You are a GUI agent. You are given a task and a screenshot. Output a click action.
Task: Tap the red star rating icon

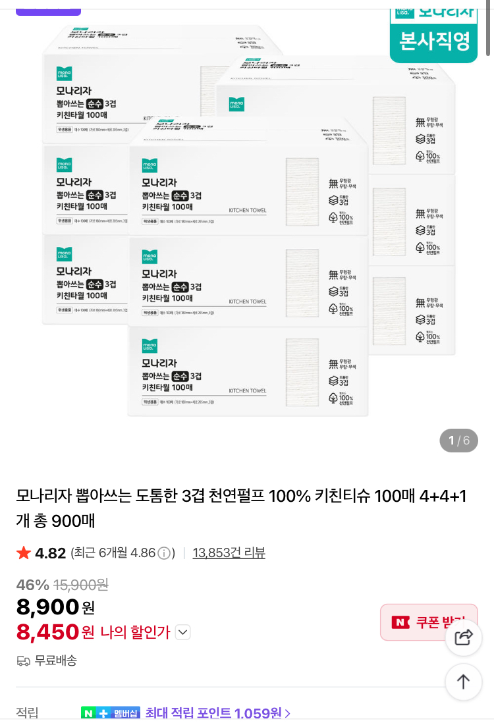click(x=24, y=553)
